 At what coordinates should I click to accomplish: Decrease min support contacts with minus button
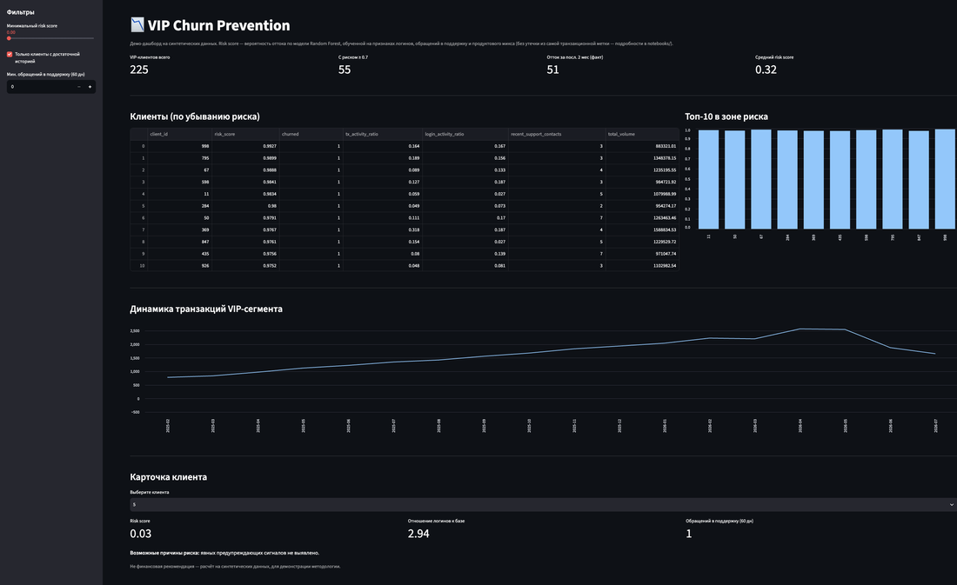coord(78,87)
